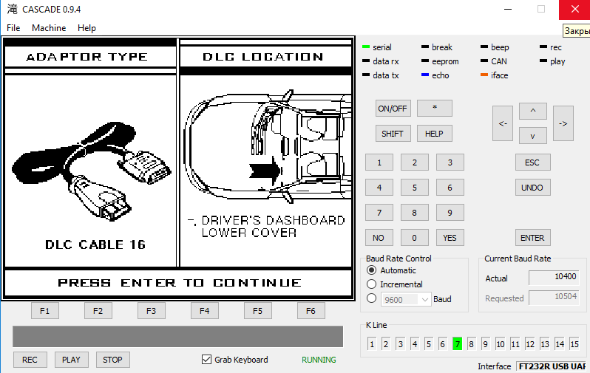Click the orange iface indicator light
Image resolution: width=590 pixels, height=373 pixels.
[484, 75]
